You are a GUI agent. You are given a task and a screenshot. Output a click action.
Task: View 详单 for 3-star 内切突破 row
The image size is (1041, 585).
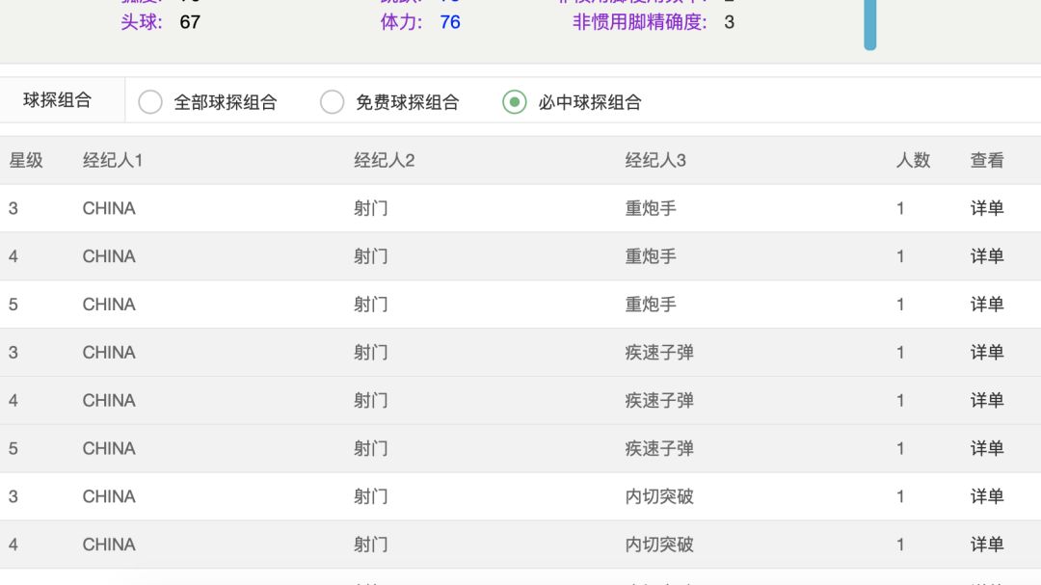click(x=987, y=497)
